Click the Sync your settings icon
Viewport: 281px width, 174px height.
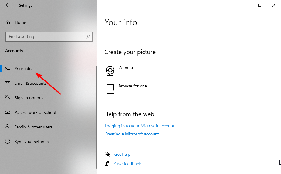(x=8, y=142)
